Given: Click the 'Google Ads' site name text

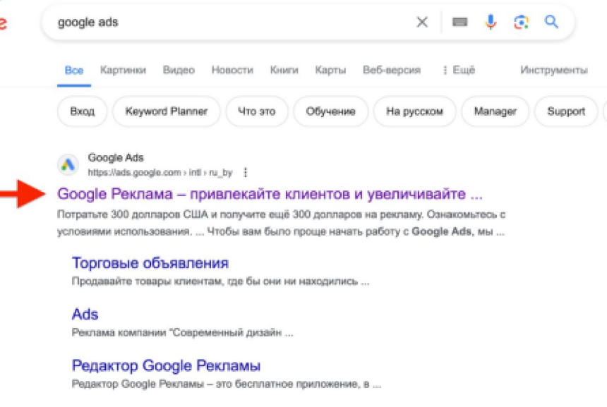Looking at the screenshot, I should pos(116,158).
